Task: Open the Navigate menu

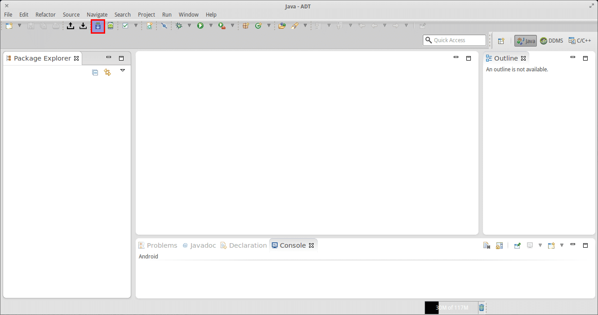Action: pyautogui.click(x=97, y=15)
